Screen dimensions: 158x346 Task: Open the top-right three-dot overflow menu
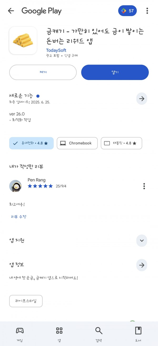click(147, 11)
